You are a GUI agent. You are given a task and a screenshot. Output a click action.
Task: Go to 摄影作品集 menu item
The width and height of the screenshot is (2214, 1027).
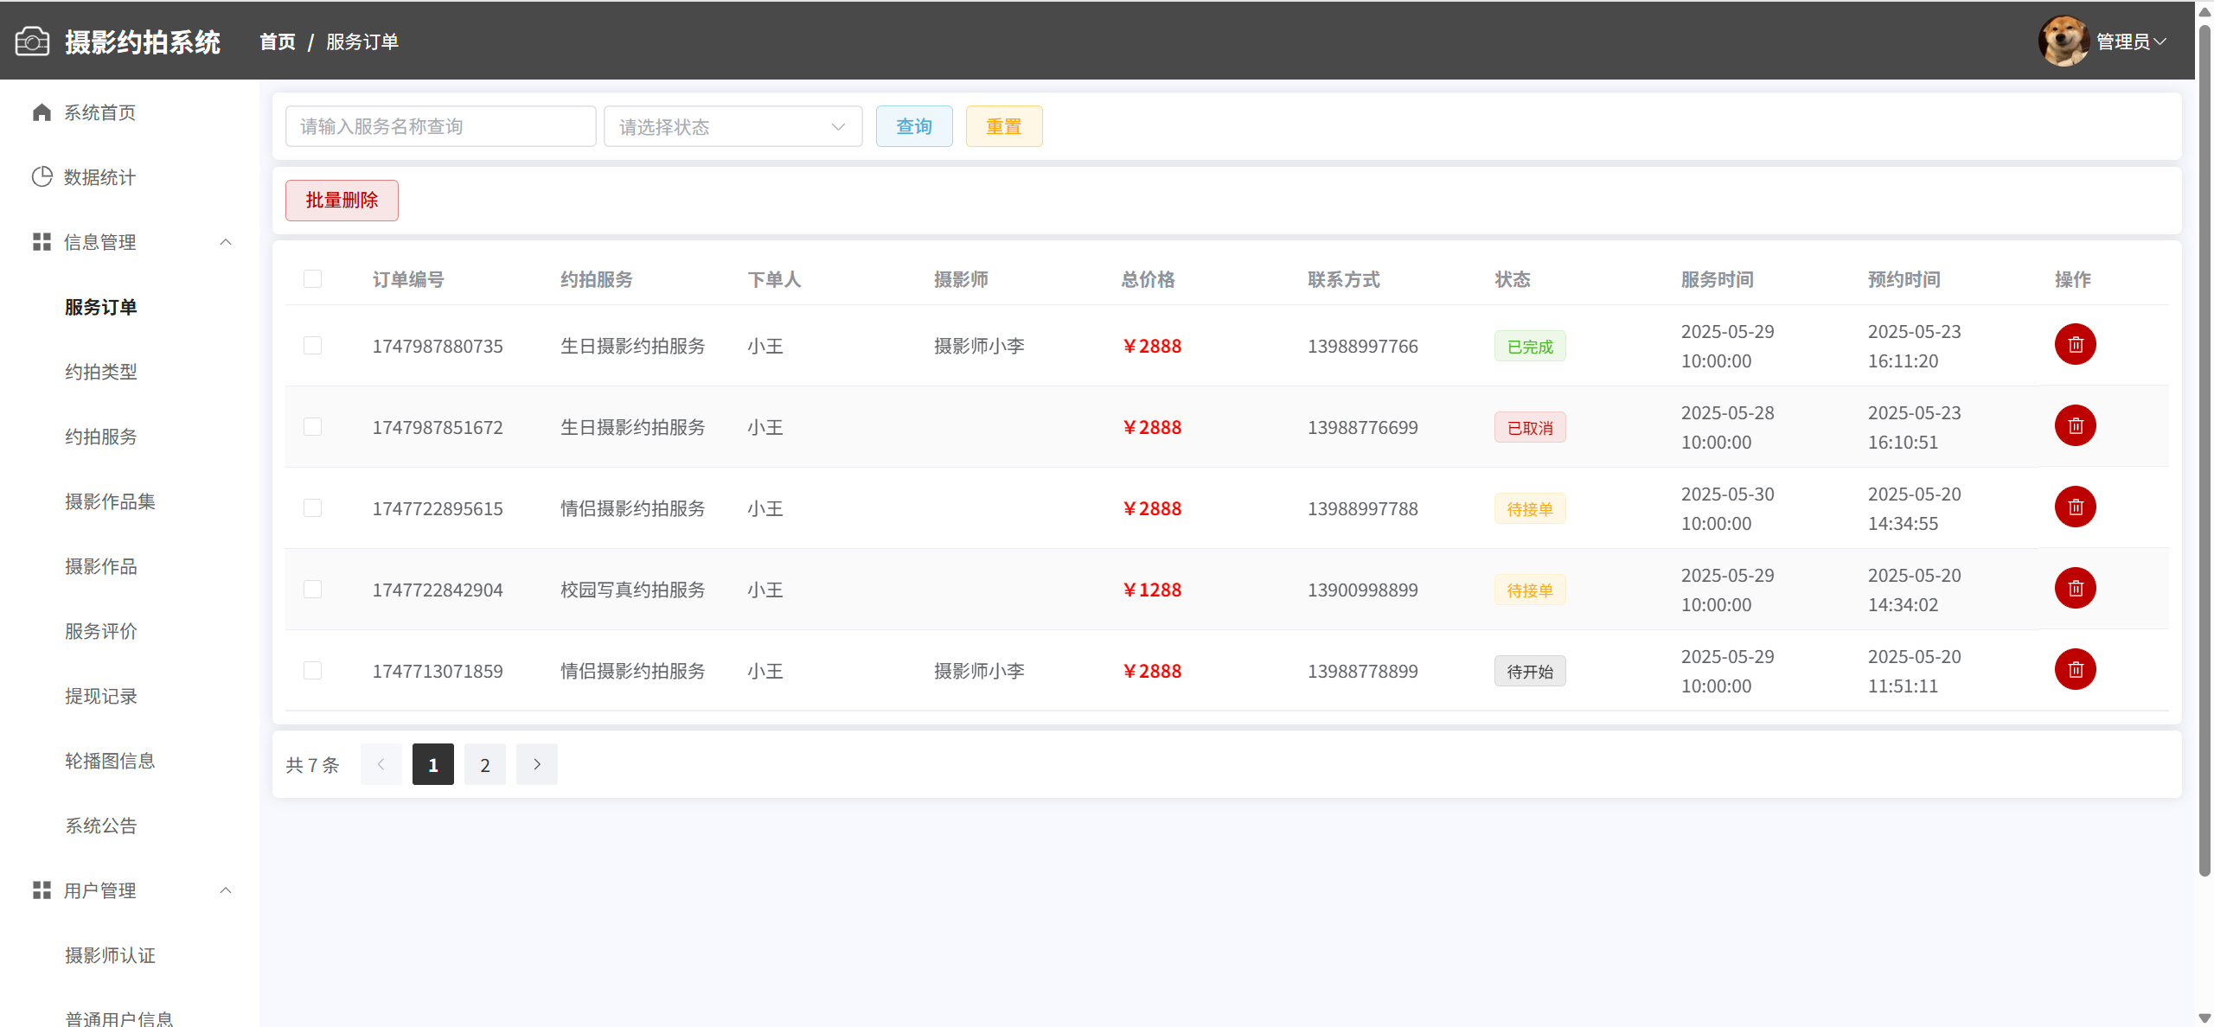click(110, 501)
